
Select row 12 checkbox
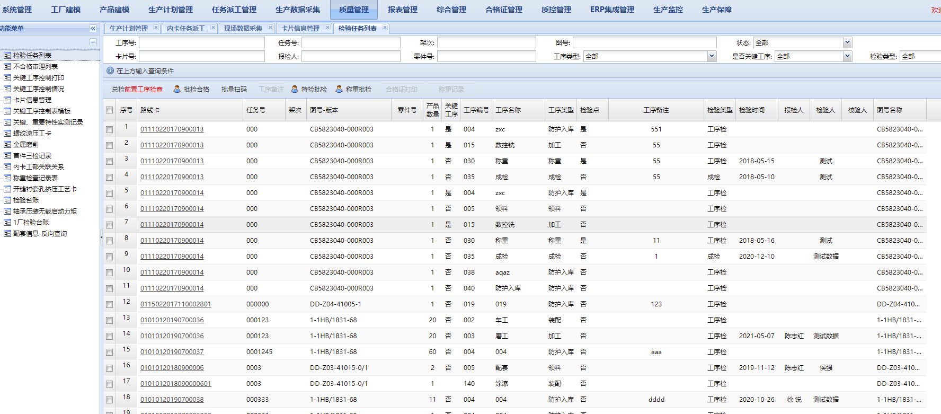point(109,304)
